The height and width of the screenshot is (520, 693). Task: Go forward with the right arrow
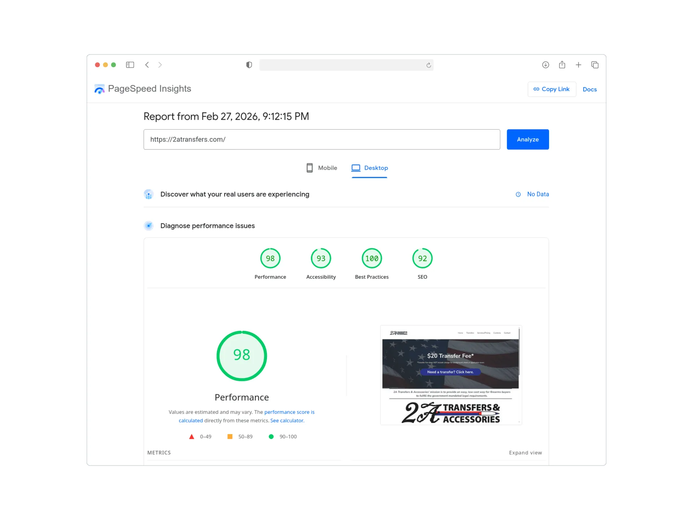point(160,65)
